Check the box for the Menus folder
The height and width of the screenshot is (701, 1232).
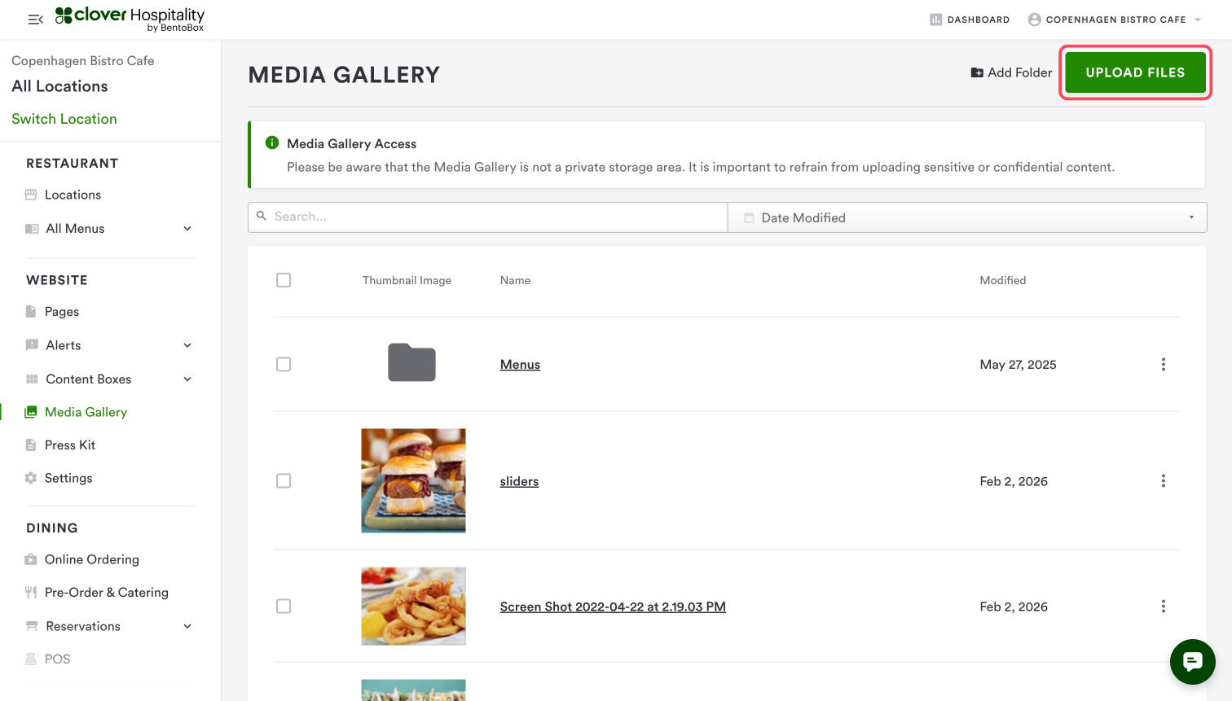[x=284, y=365]
